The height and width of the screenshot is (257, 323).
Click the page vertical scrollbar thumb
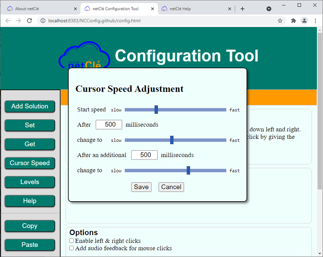pyautogui.click(x=320, y=111)
